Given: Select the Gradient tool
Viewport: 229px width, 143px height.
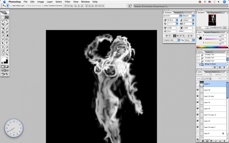Looking at the screenshot, I should [x=7, y=35].
